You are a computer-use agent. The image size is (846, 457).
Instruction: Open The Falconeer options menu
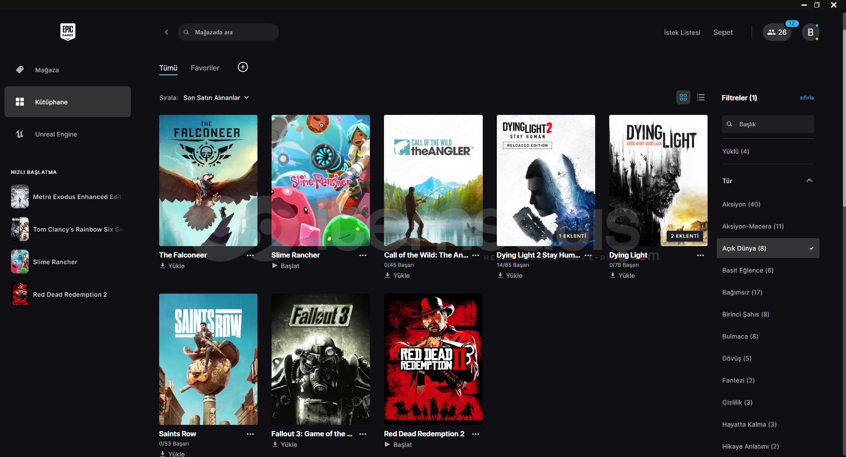click(250, 255)
